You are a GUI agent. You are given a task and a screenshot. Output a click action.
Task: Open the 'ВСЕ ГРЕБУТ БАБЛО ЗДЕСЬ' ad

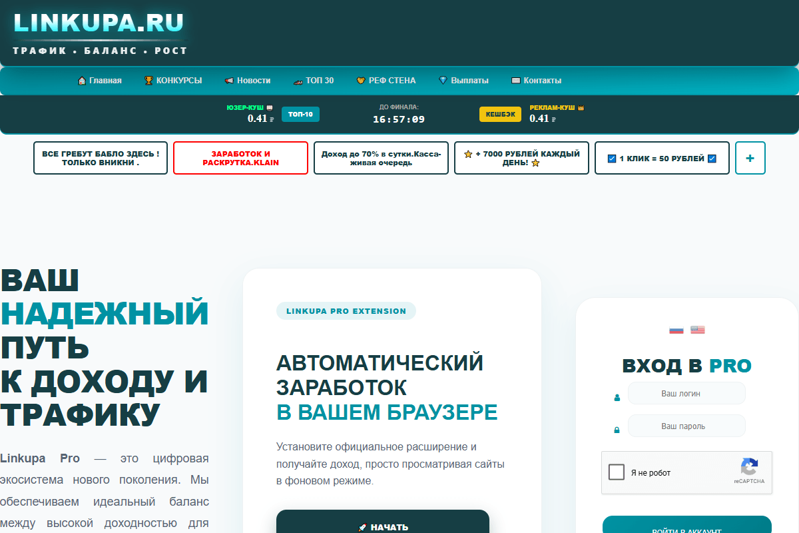[101, 158]
